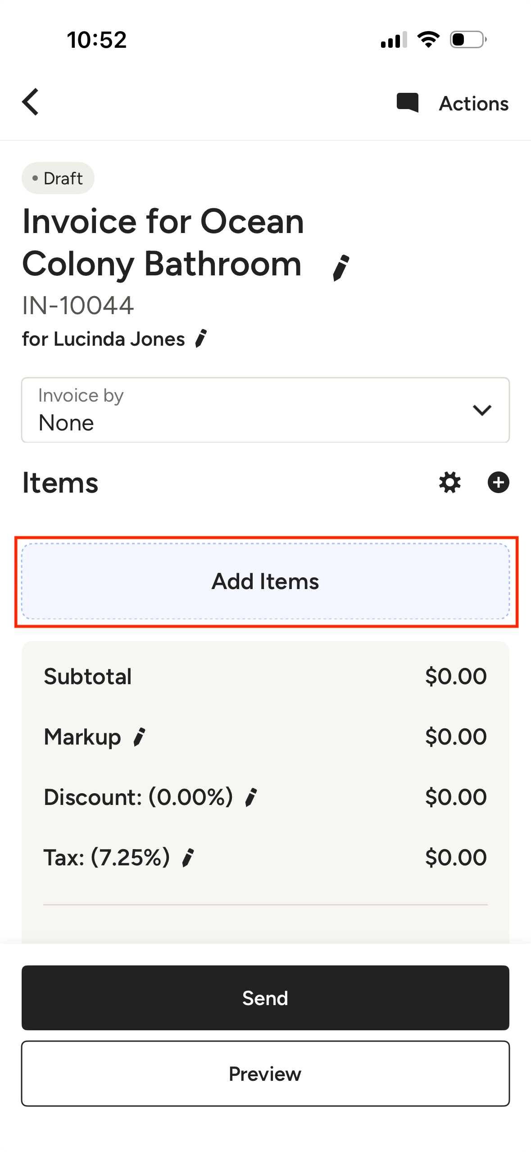The height and width of the screenshot is (1152, 531).
Task: Click the Invoice by chevron arrow
Action: pyautogui.click(x=481, y=410)
